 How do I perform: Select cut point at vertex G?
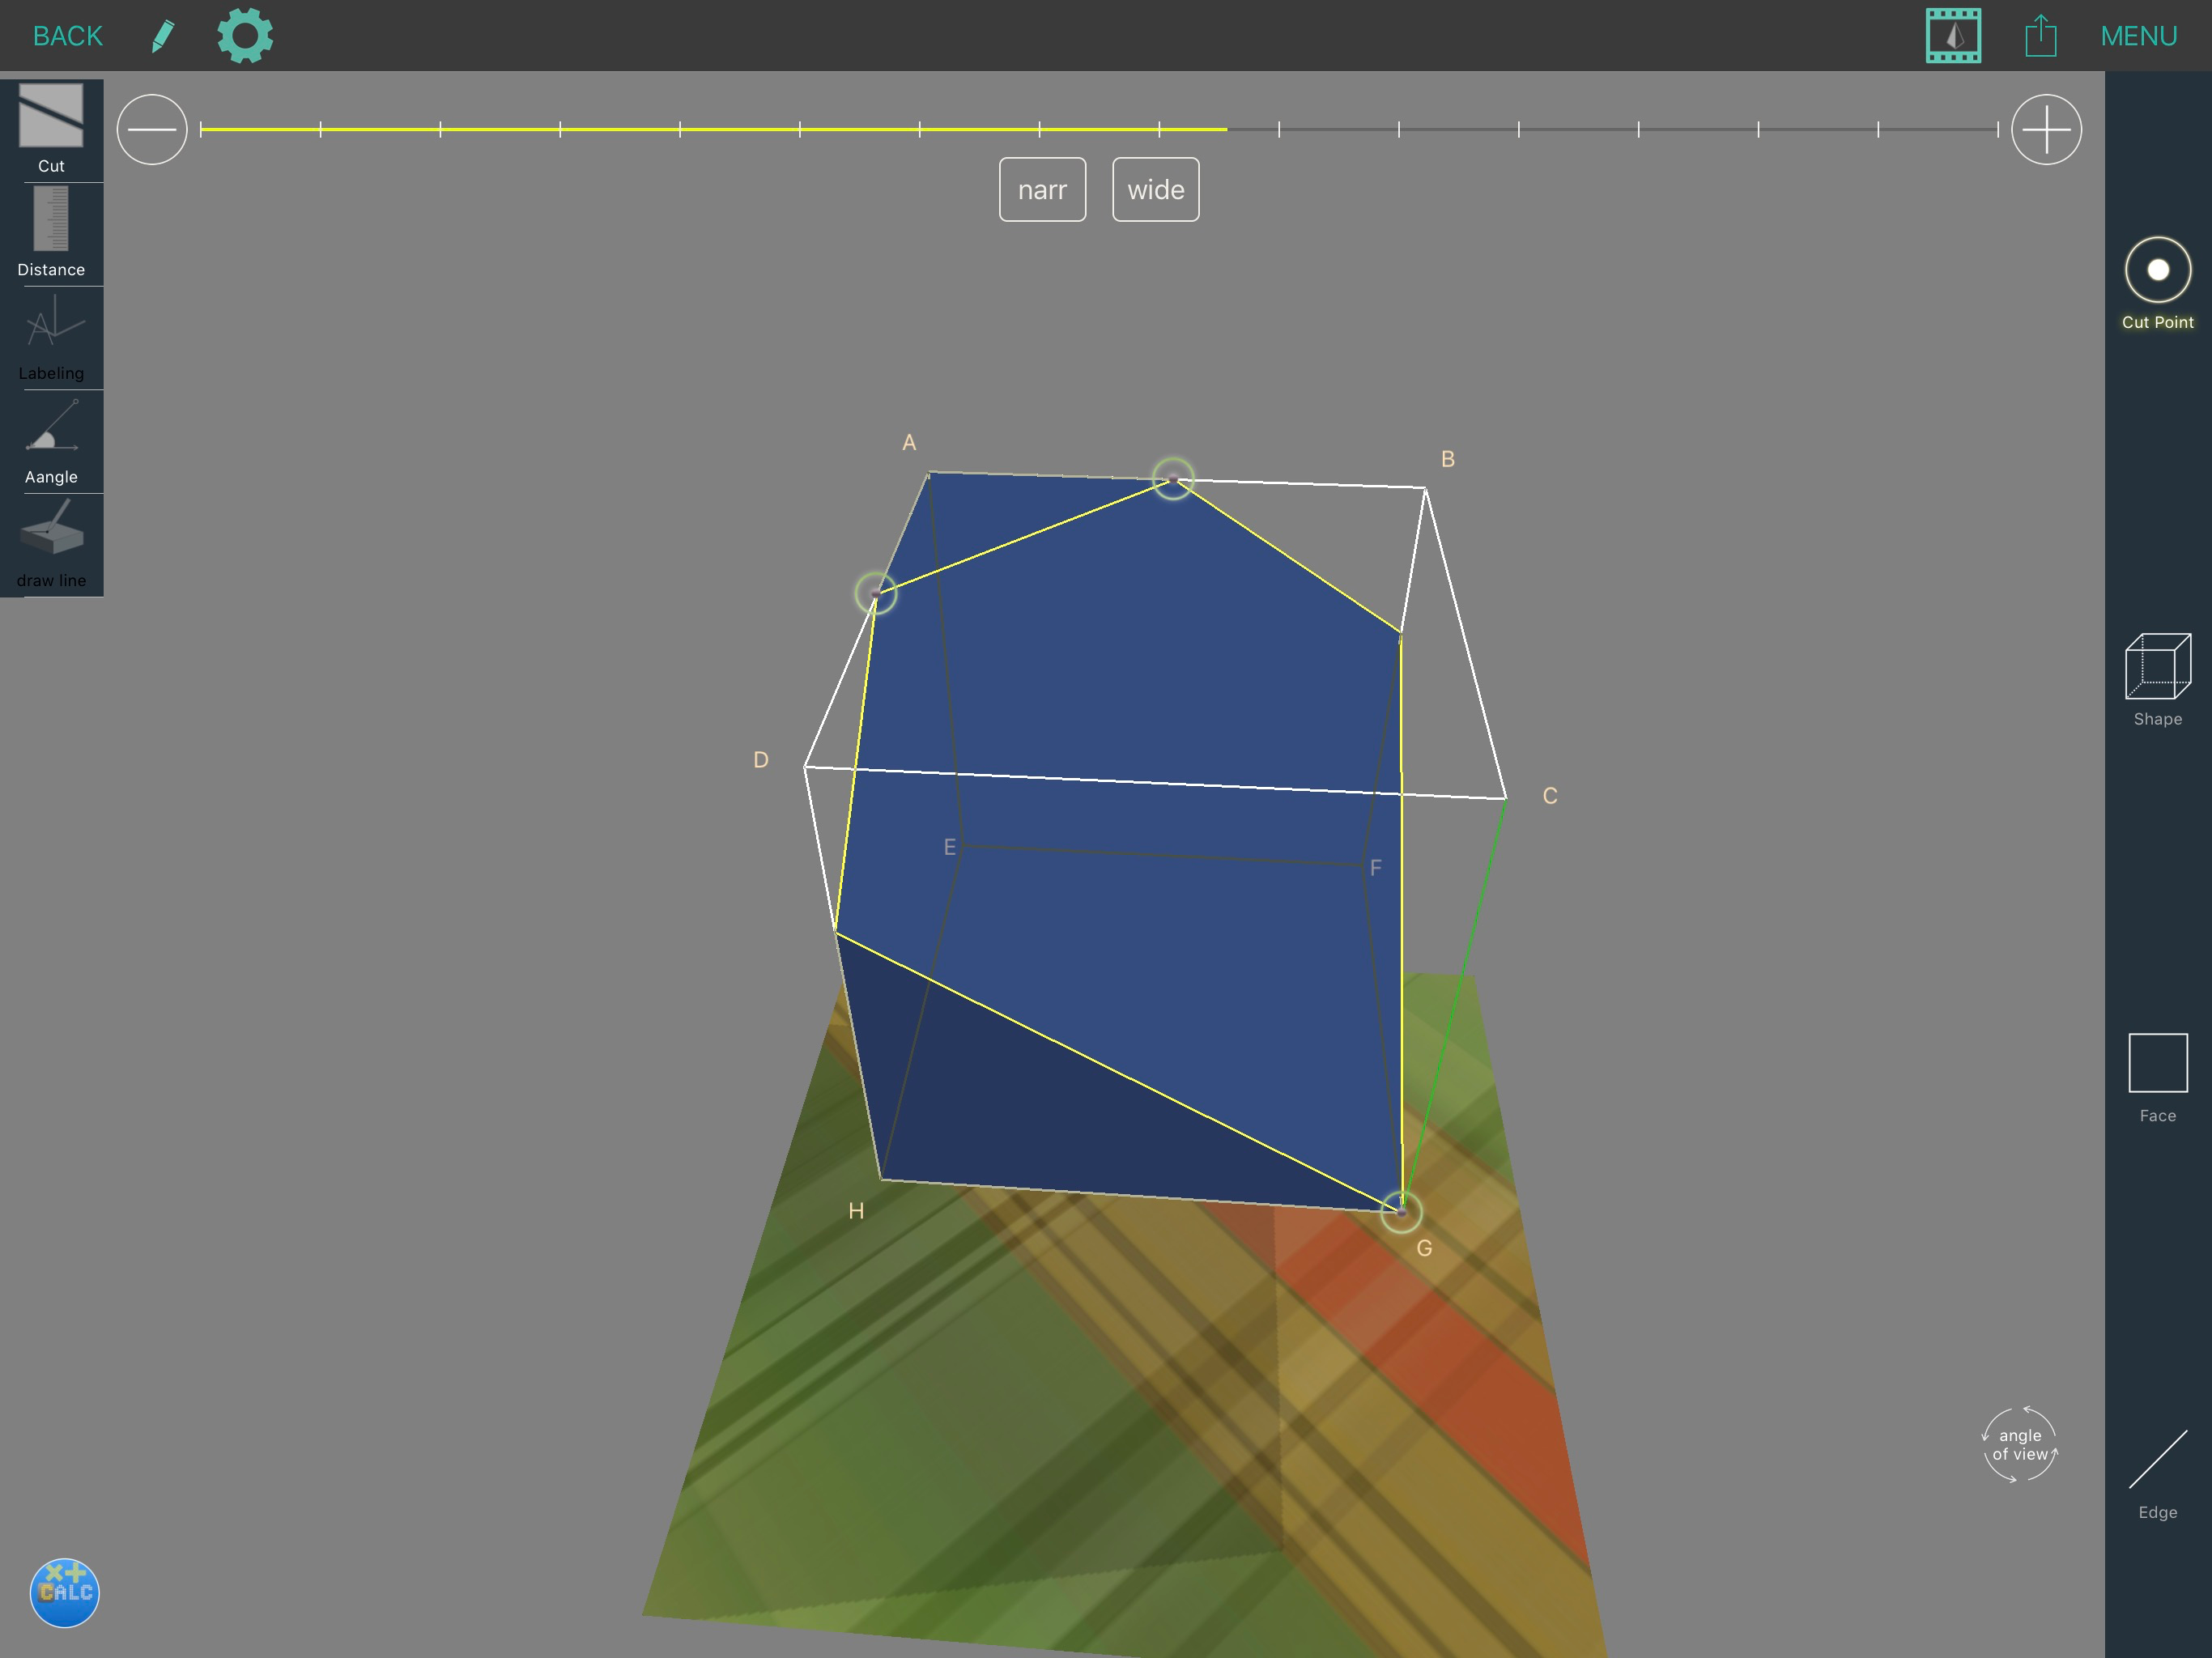[1401, 1212]
